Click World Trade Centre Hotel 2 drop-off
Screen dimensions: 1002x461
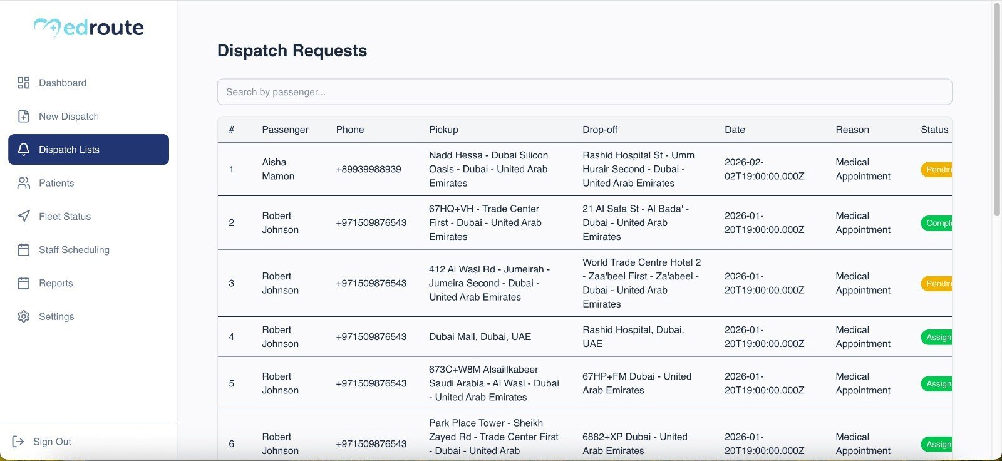(642, 283)
